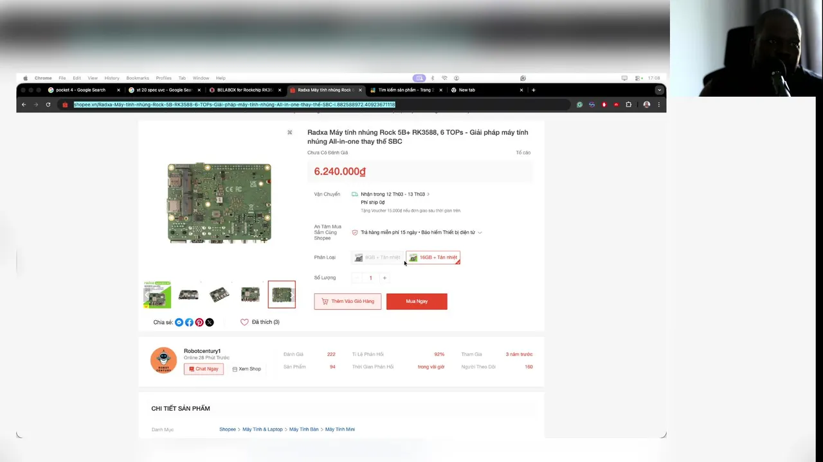Click Thêm Vào Giỏ Hàng button
Image resolution: width=823 pixels, height=462 pixels.
click(x=347, y=302)
